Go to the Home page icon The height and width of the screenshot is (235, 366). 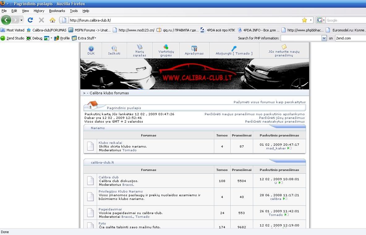[53, 20]
